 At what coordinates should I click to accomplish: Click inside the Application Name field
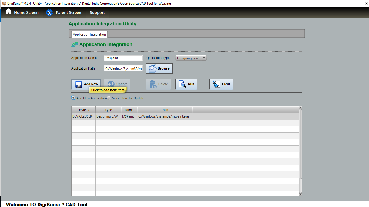[x=123, y=58]
